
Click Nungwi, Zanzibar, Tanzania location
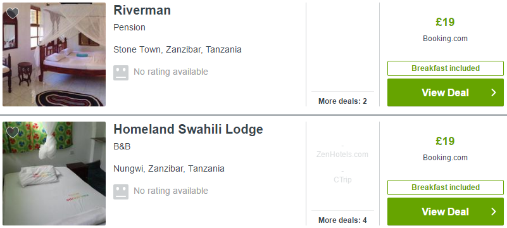169,169
